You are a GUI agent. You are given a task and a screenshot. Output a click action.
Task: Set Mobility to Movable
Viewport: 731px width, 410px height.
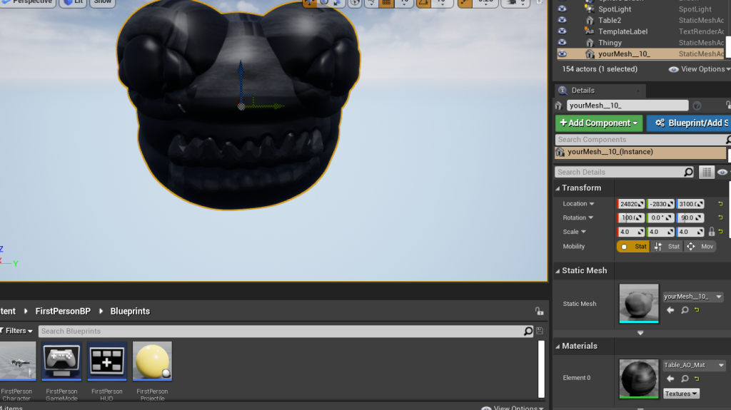pos(700,247)
